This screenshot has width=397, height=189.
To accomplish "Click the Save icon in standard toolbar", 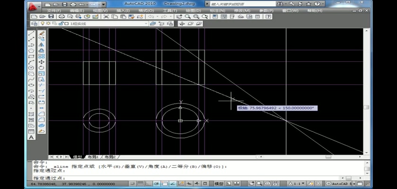I will 51,17.
